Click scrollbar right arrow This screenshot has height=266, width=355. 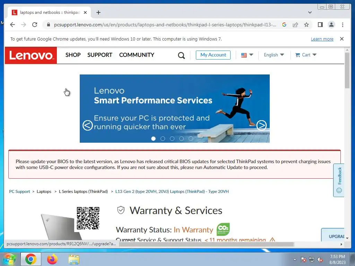tap(341, 244)
